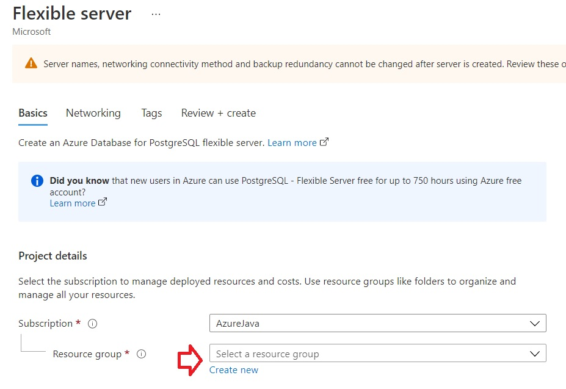Image resolution: width=566 pixels, height=389 pixels.
Task: Go to the Review + create tab
Action: click(x=219, y=114)
